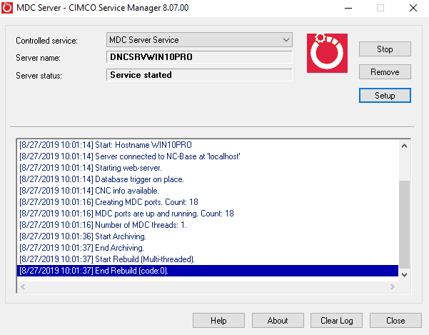
Task: Click the Server status field
Action: coord(199,75)
